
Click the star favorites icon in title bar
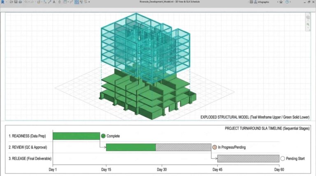click(x=281, y=2)
